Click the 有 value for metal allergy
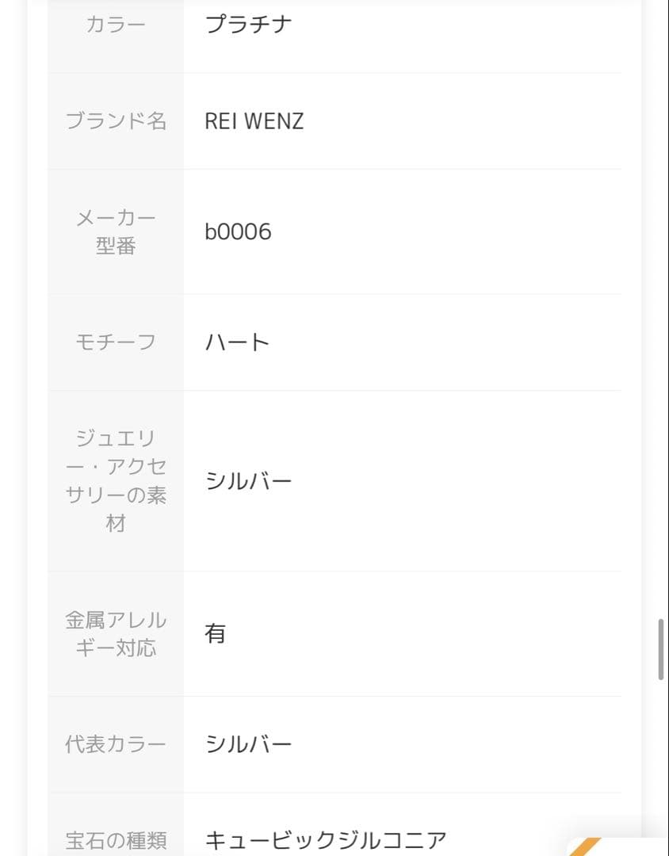This screenshot has height=856, width=669. point(216,633)
